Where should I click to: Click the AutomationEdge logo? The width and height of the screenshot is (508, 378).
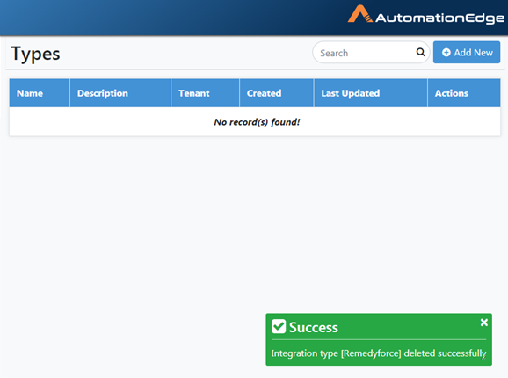coord(425,15)
